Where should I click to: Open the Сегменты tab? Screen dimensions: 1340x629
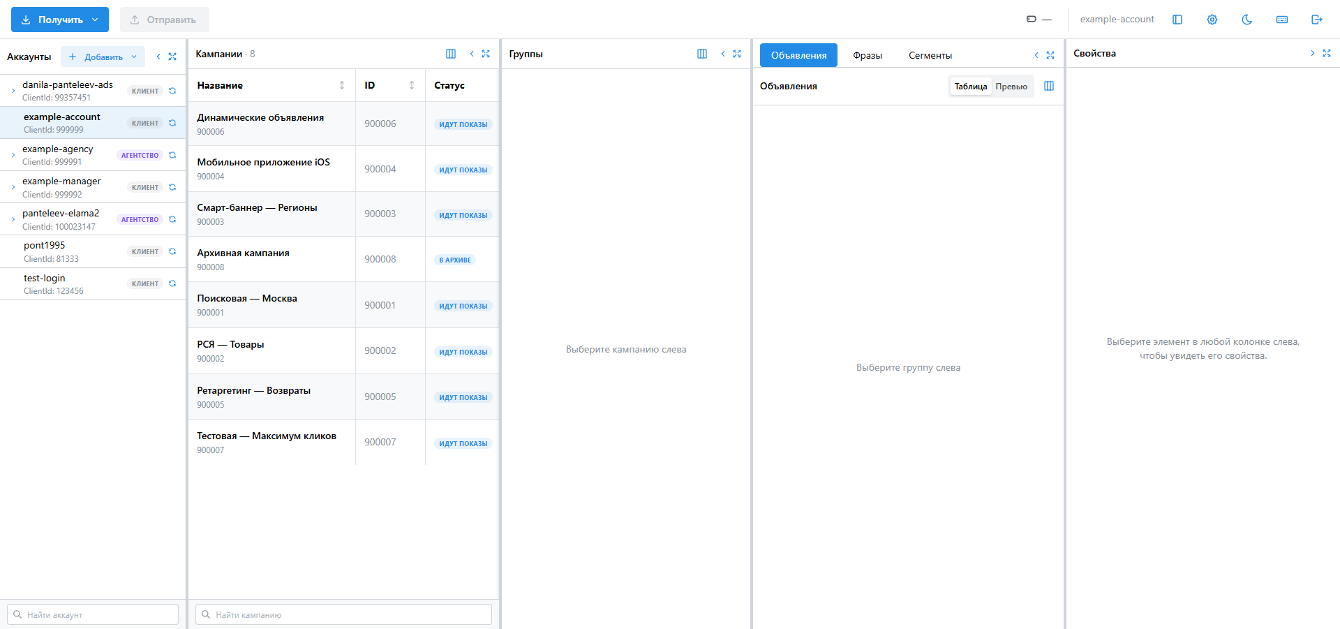tap(930, 55)
